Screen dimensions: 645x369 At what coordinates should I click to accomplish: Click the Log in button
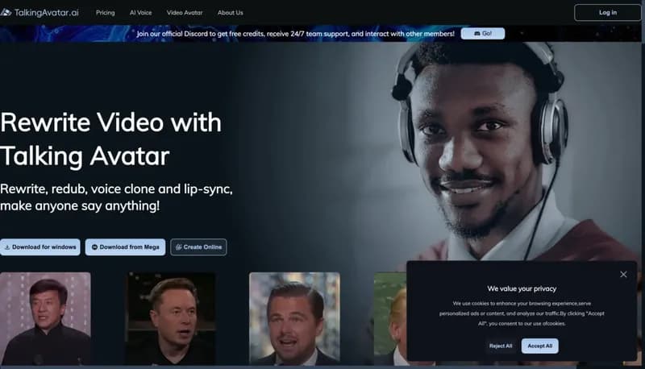[608, 13]
